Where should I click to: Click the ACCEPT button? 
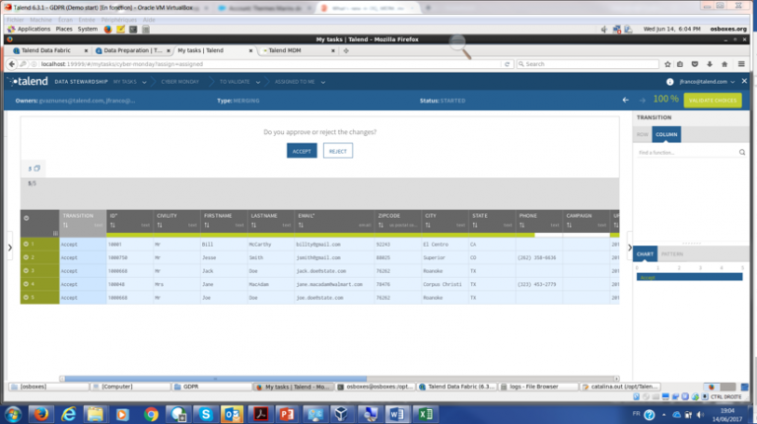pyautogui.click(x=302, y=151)
